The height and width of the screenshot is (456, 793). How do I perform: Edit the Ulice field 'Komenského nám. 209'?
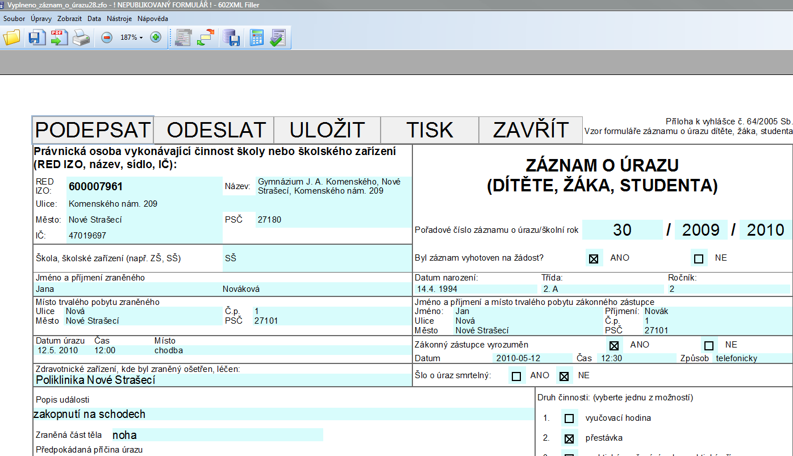click(145, 203)
